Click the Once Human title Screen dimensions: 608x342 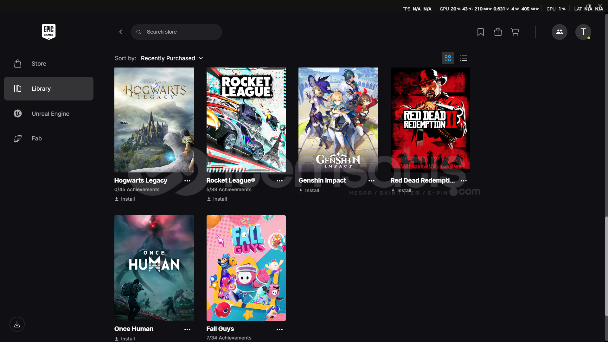point(134,329)
